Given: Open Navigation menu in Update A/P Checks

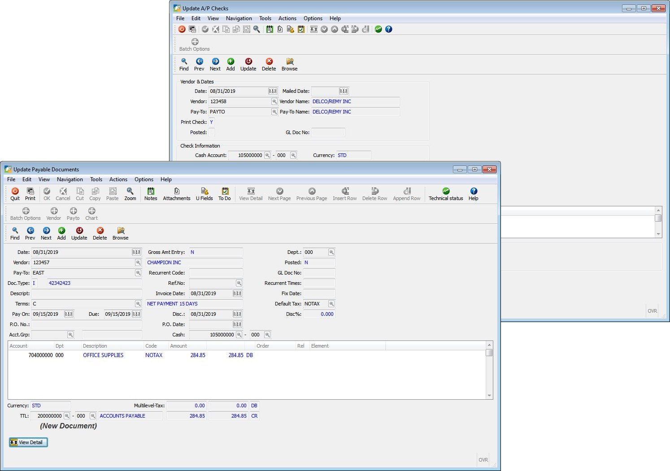Looking at the screenshot, I should [x=239, y=18].
